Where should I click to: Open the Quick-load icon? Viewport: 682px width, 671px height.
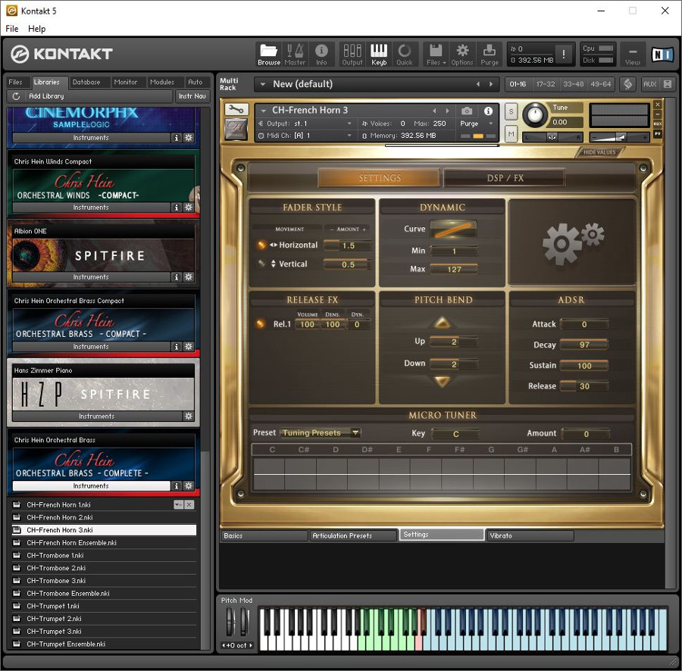pyautogui.click(x=405, y=55)
